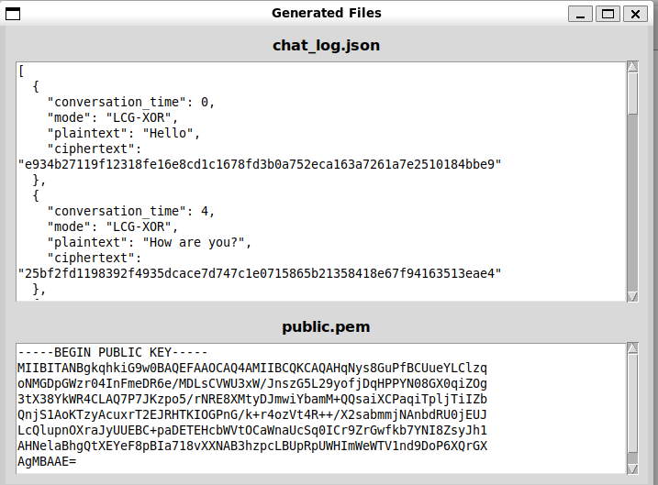Click empty chat_log.json scrollbar trough below thumb

[x=632, y=202]
